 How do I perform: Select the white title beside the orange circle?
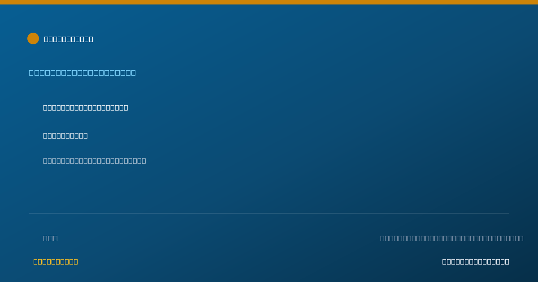69,39
